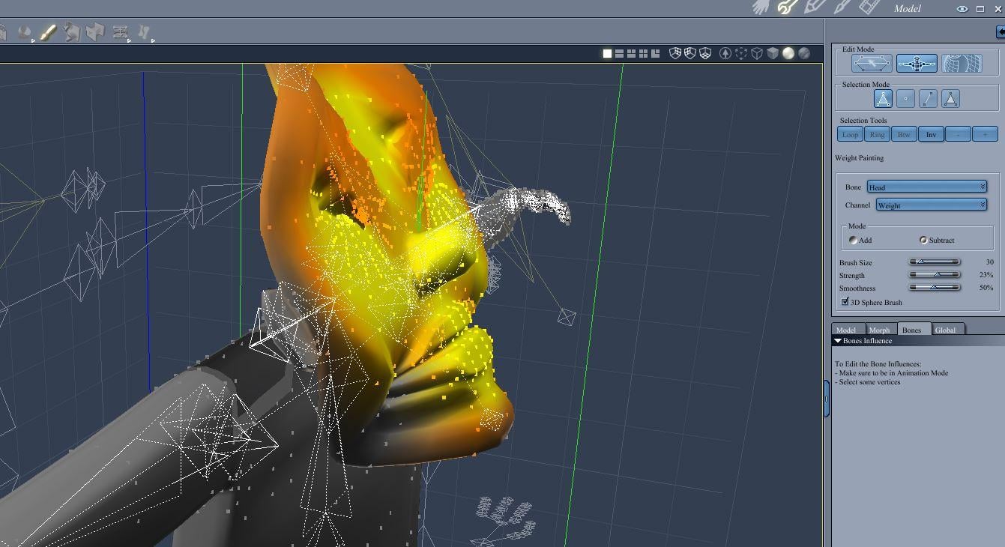Collapse the Bones Influence section
The image size is (1005, 547).
point(838,341)
